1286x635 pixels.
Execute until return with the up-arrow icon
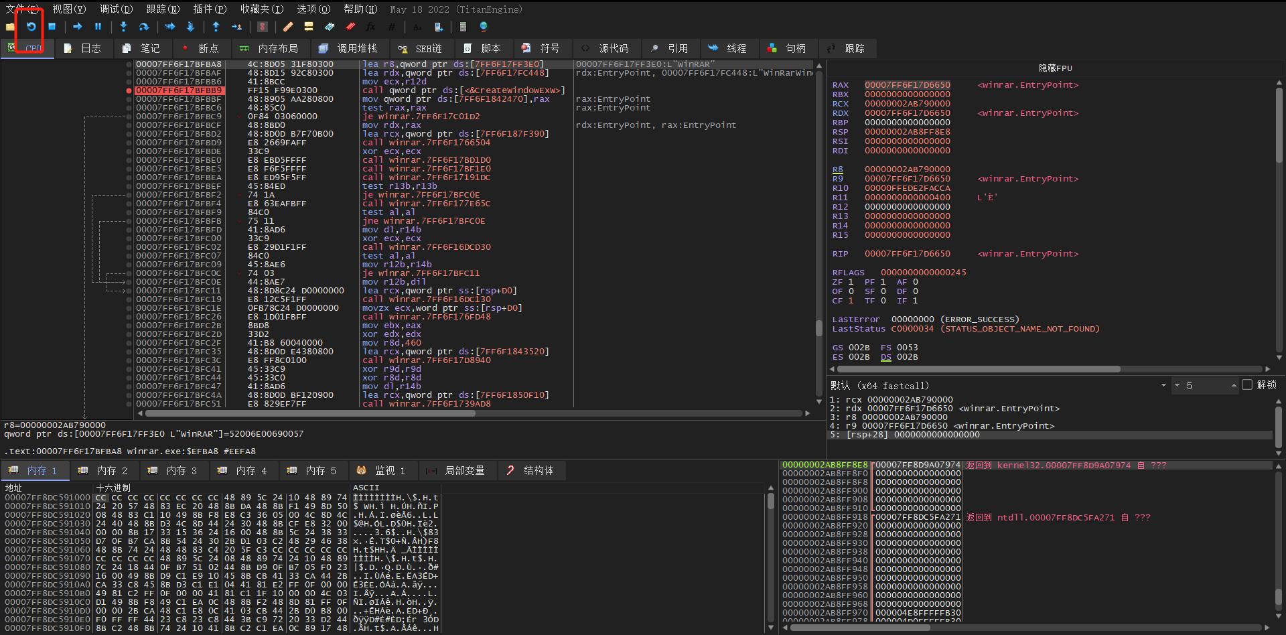(x=216, y=27)
